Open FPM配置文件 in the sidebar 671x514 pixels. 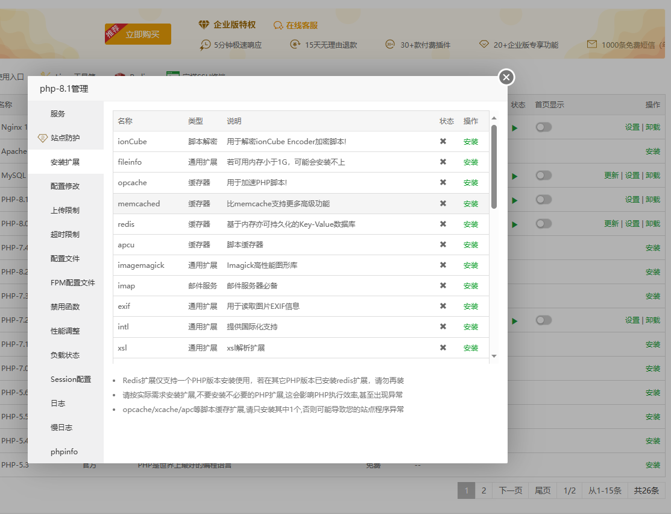click(x=73, y=283)
